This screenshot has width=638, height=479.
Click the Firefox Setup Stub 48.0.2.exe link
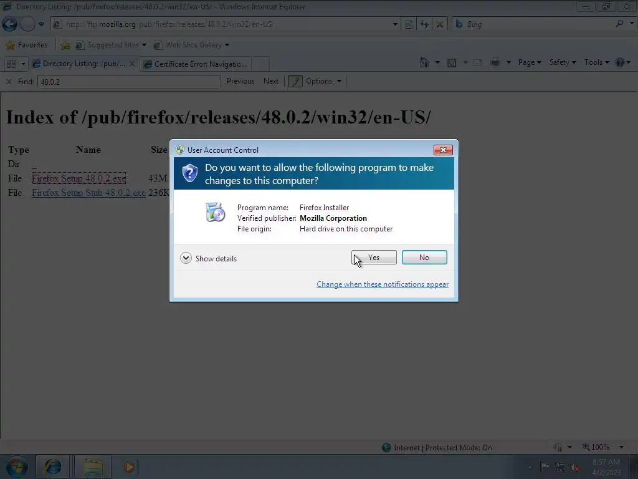(88, 193)
